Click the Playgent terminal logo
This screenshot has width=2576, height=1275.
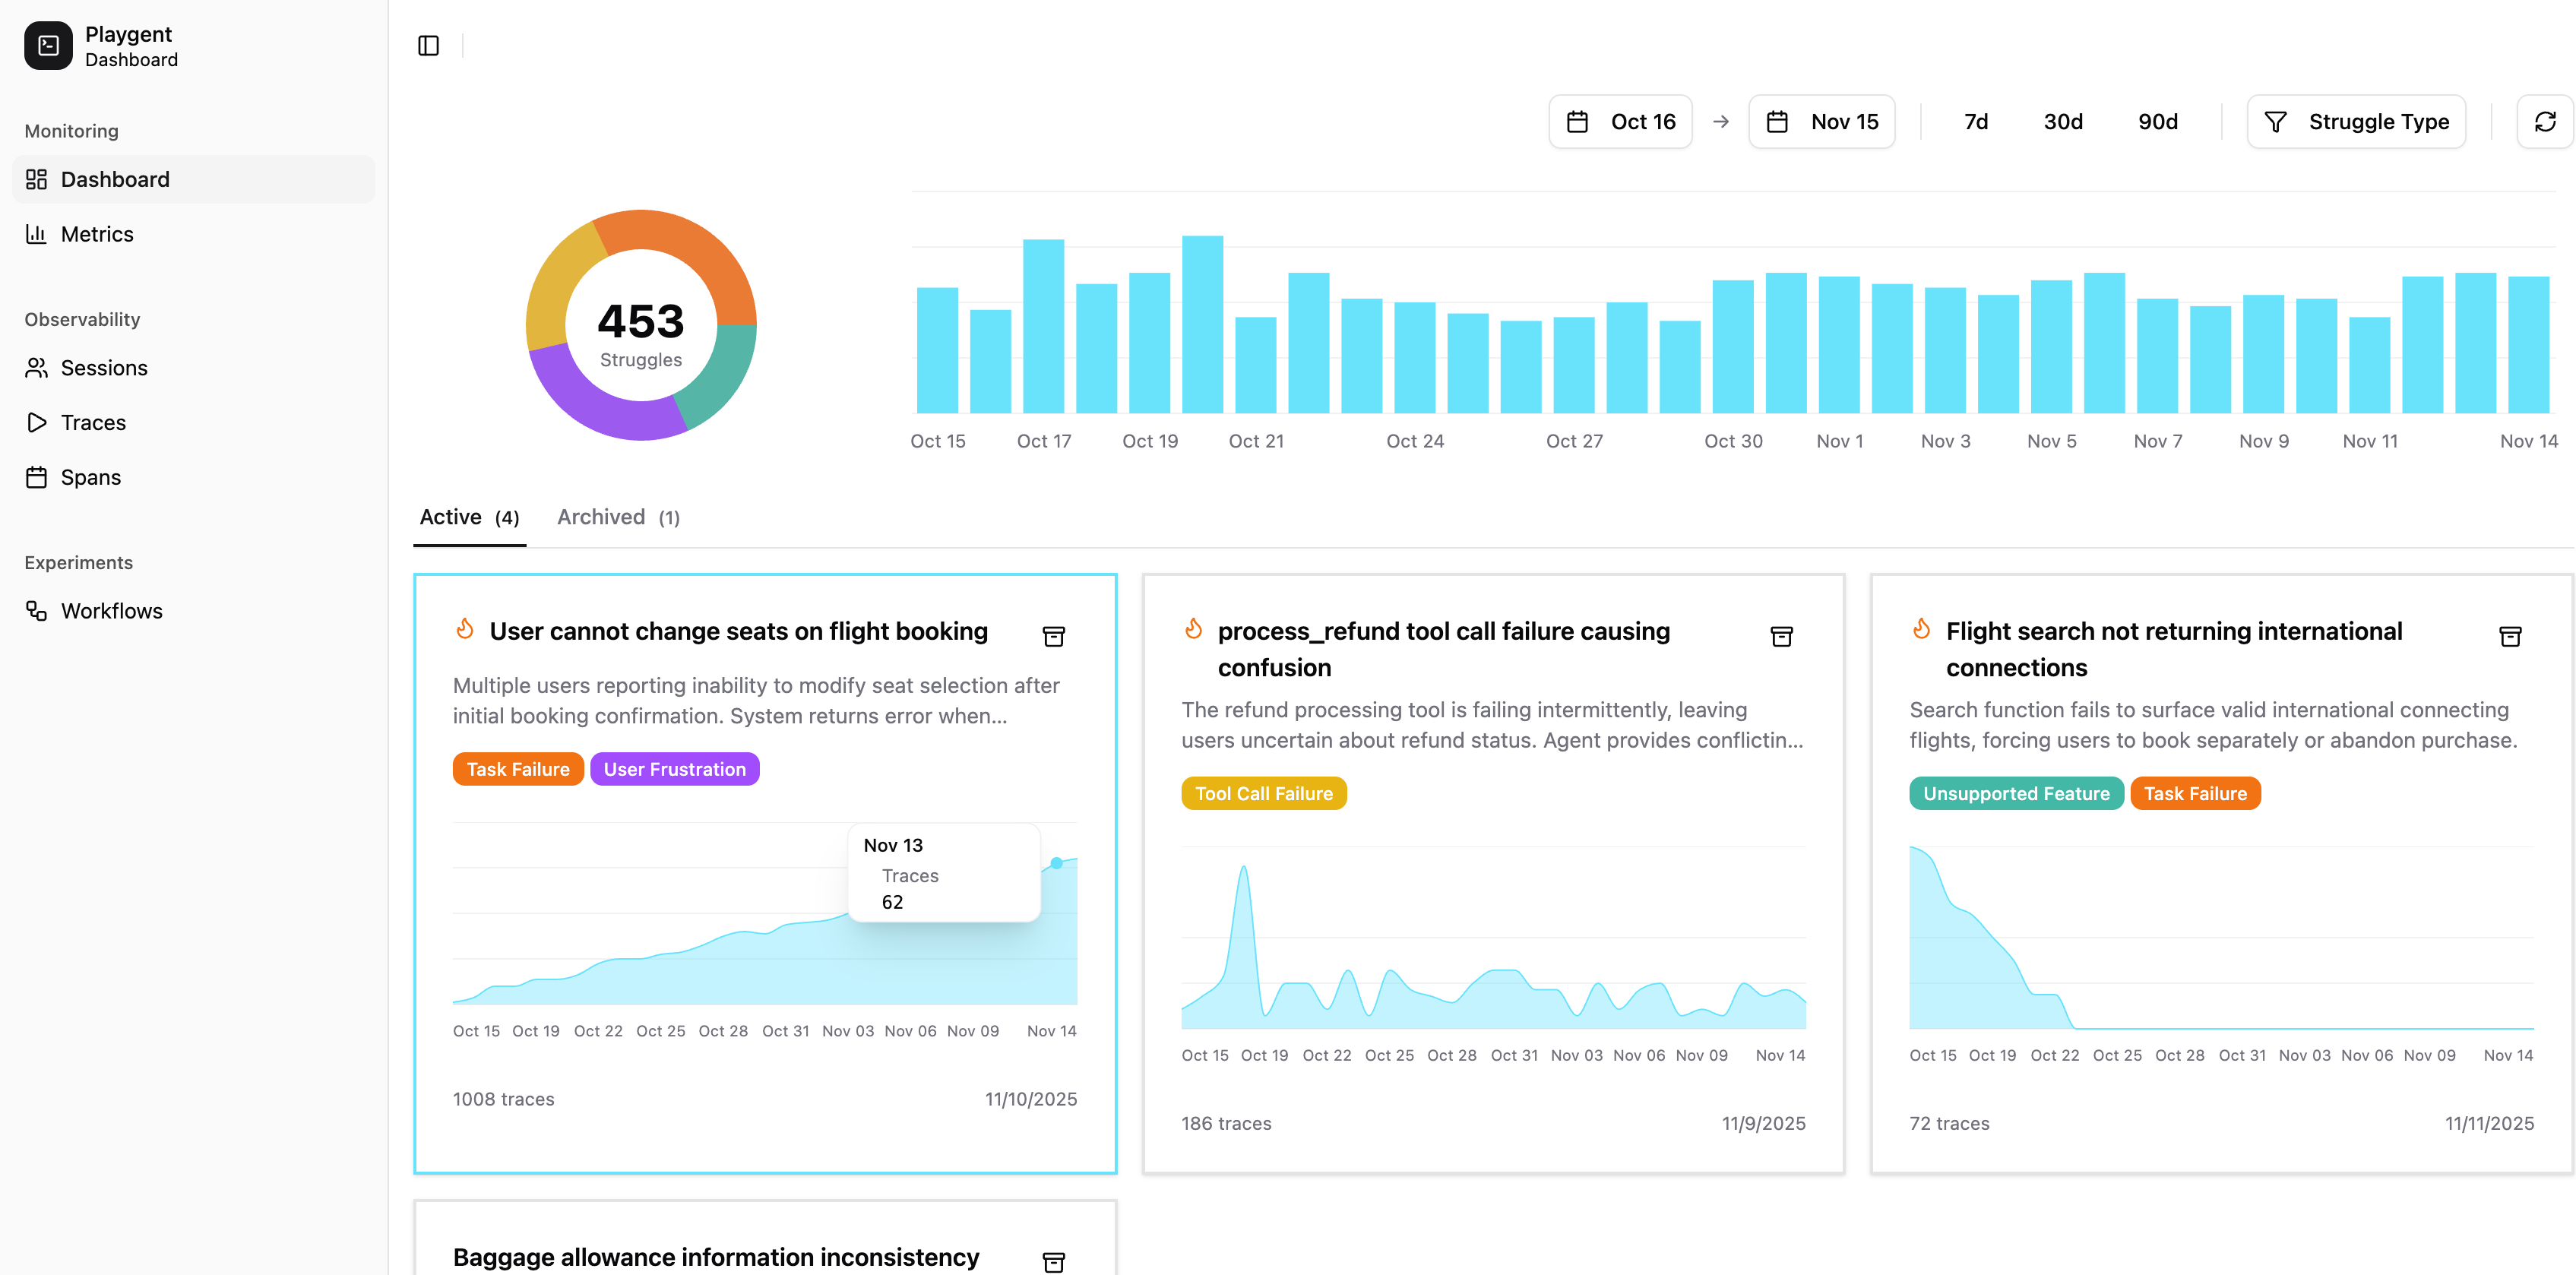pos(48,45)
